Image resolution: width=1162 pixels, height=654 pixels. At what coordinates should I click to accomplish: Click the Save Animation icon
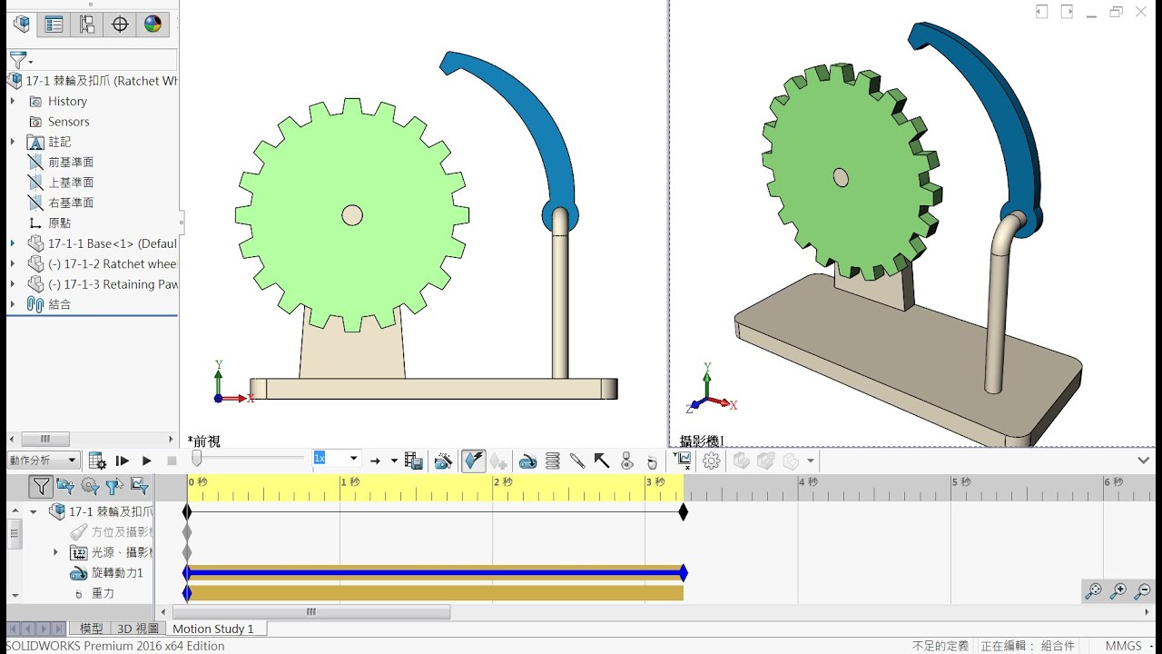pyautogui.click(x=414, y=461)
